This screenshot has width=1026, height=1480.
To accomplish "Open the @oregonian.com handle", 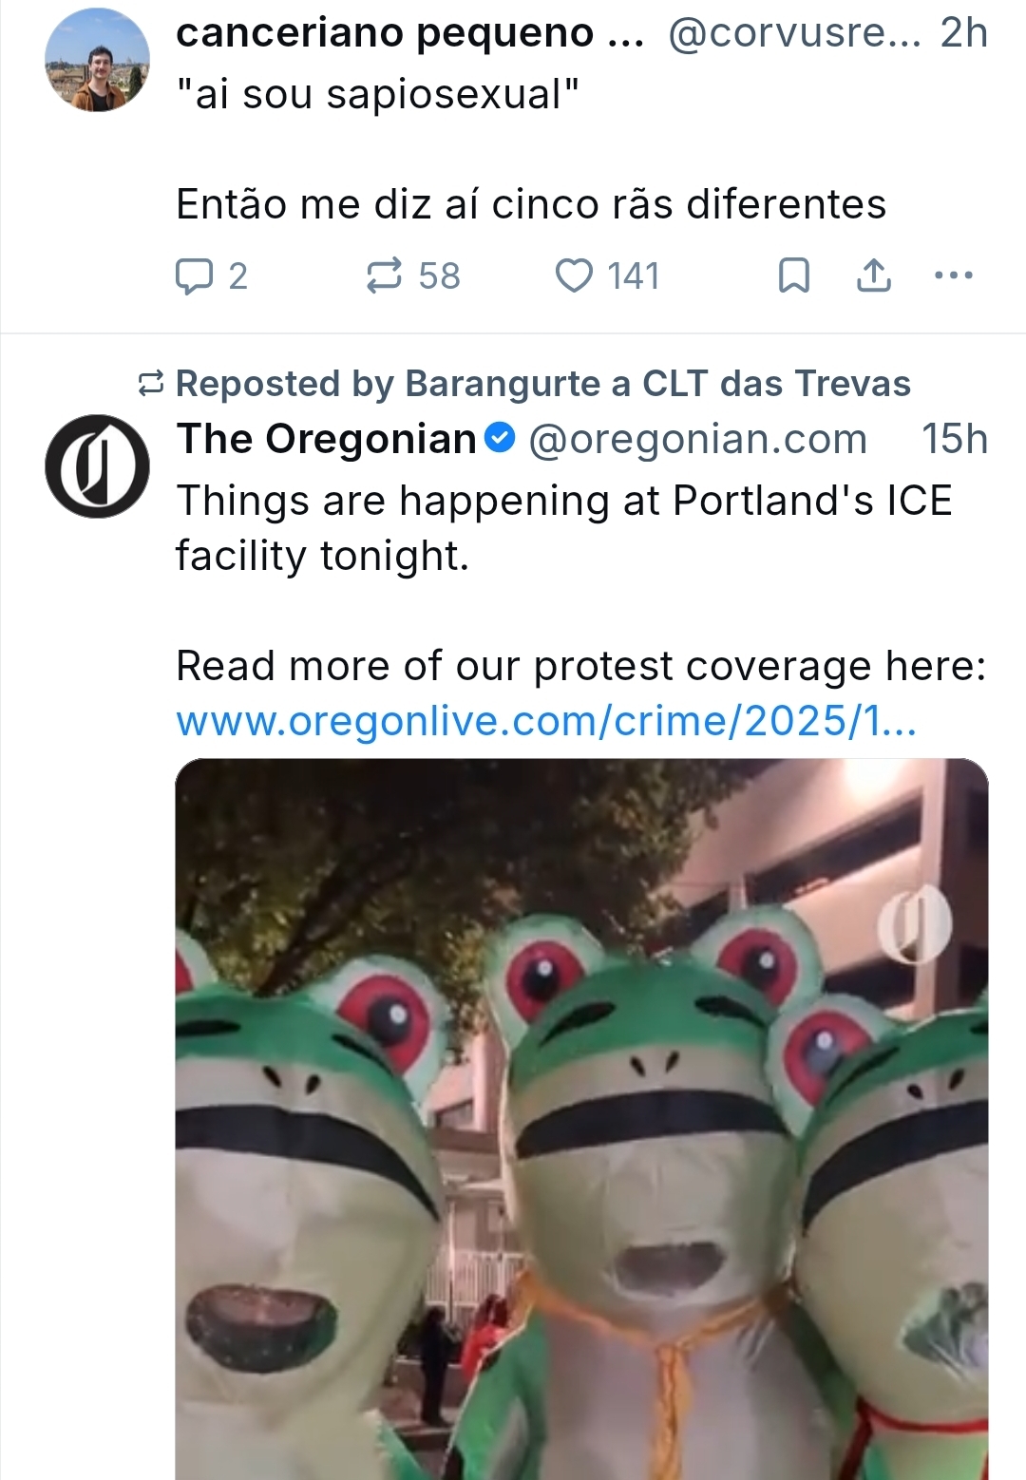I will pyautogui.click(x=697, y=439).
